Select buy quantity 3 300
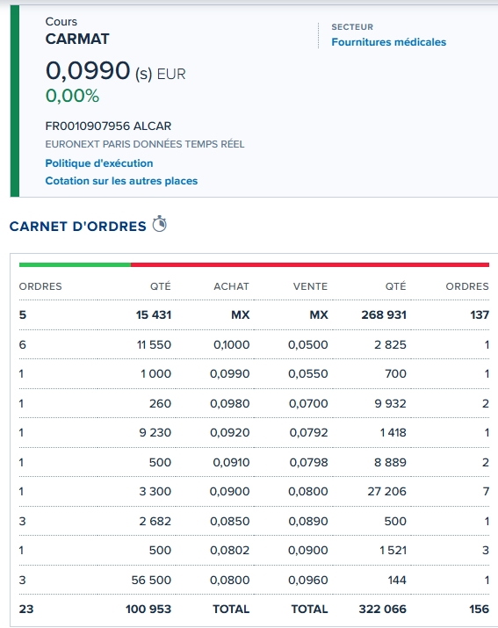Screen dimensions: 498x628 click(155, 491)
